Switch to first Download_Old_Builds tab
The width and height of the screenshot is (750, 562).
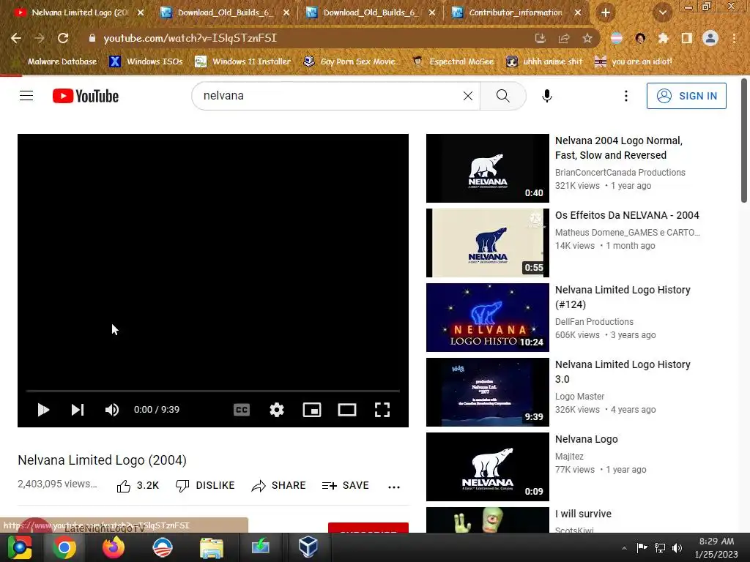225,12
